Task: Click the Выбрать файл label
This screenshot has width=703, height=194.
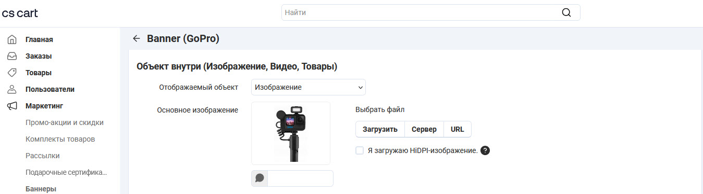Action: [x=380, y=109]
